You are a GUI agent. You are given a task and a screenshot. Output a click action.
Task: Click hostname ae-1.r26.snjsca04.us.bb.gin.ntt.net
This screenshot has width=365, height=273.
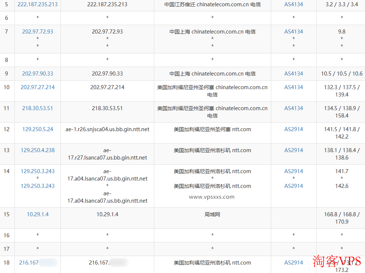point(107,129)
